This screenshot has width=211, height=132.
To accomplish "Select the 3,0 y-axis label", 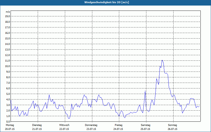I will [x=8, y=105].
